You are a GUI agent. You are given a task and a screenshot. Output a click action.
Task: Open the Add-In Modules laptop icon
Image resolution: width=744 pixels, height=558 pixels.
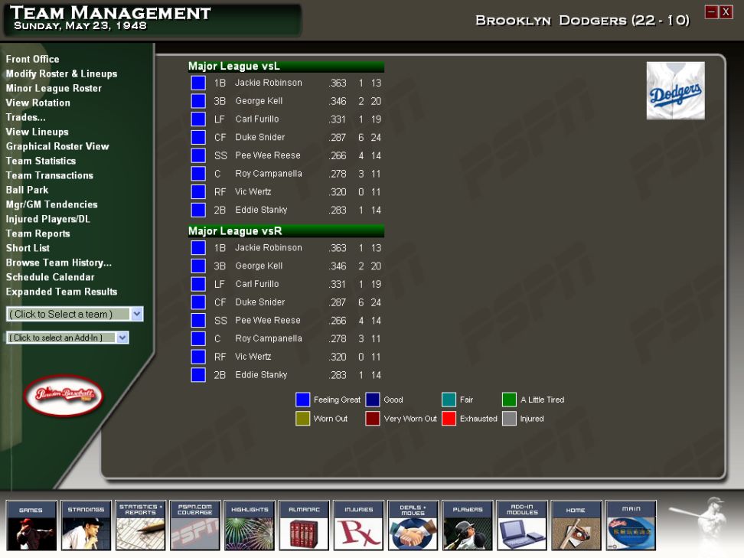(522, 525)
